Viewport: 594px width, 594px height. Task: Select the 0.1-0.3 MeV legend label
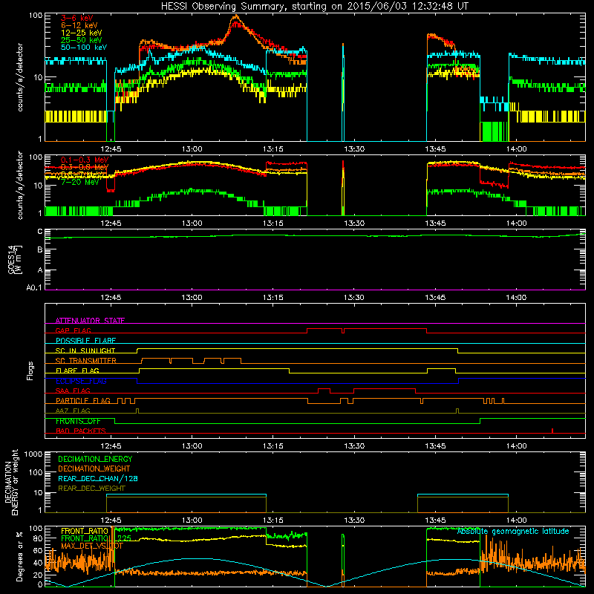point(85,160)
